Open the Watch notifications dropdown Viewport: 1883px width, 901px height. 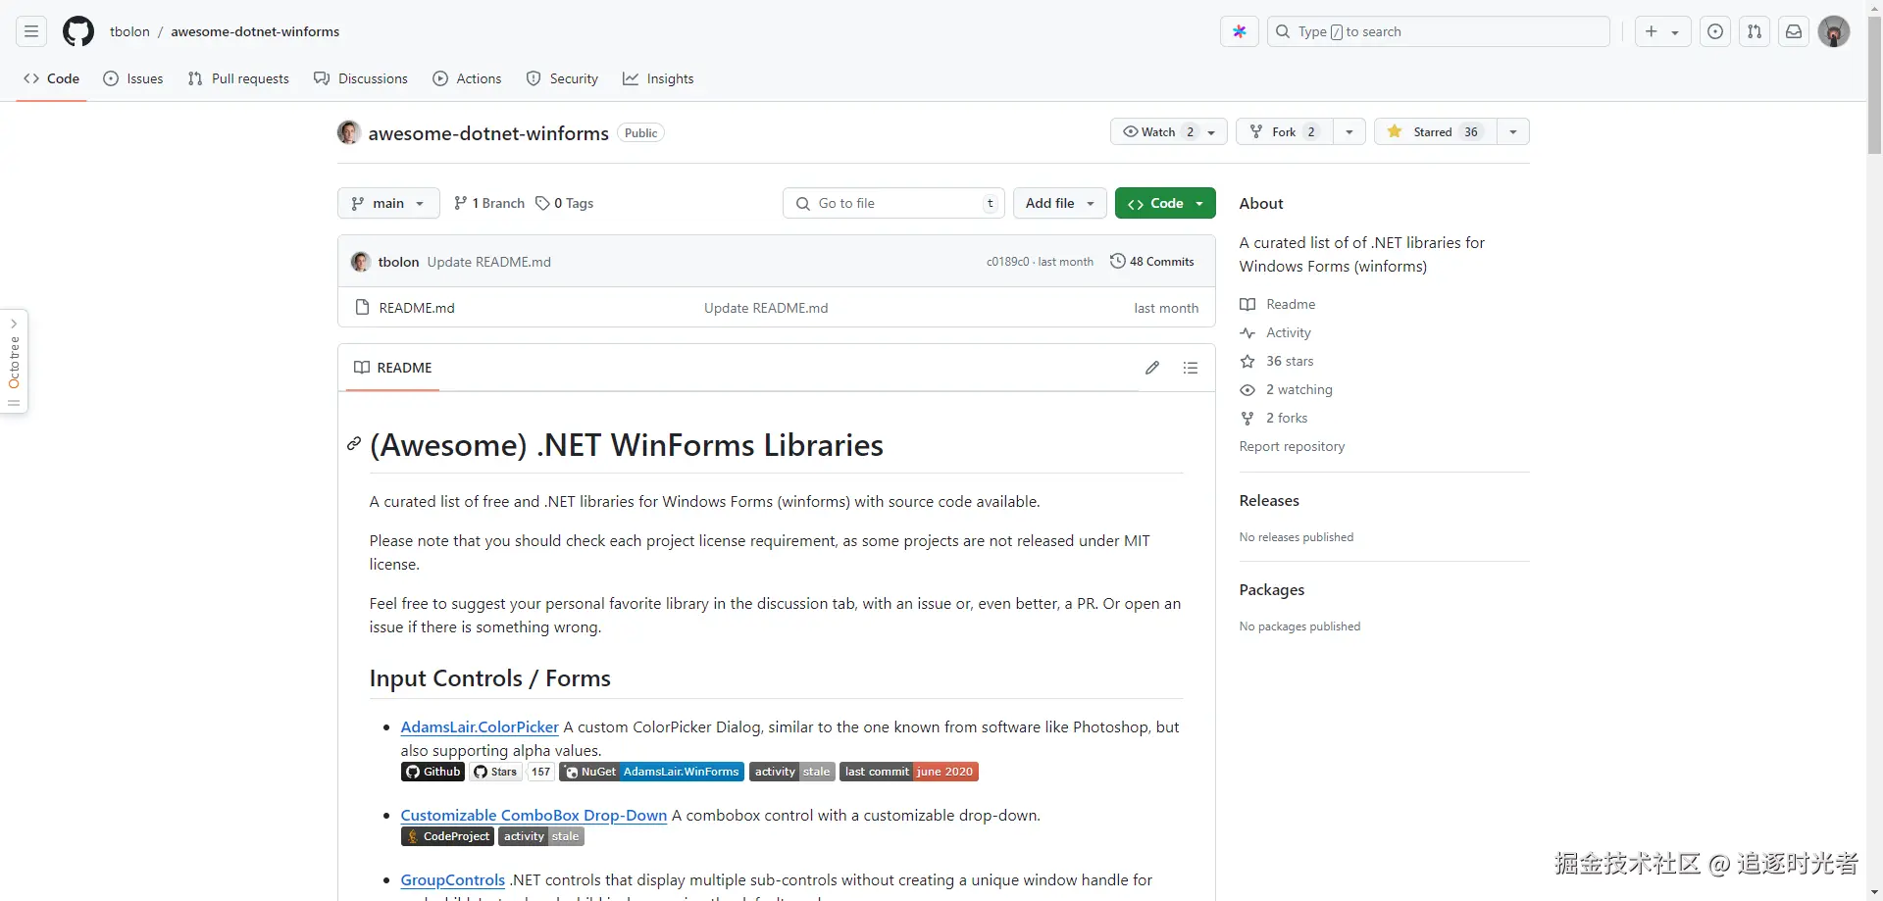coord(1169,131)
